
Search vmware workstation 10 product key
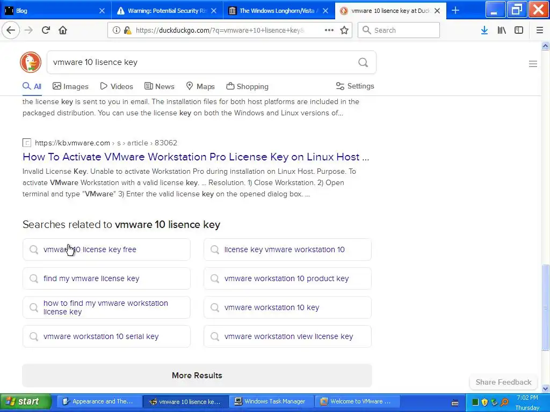(x=288, y=278)
